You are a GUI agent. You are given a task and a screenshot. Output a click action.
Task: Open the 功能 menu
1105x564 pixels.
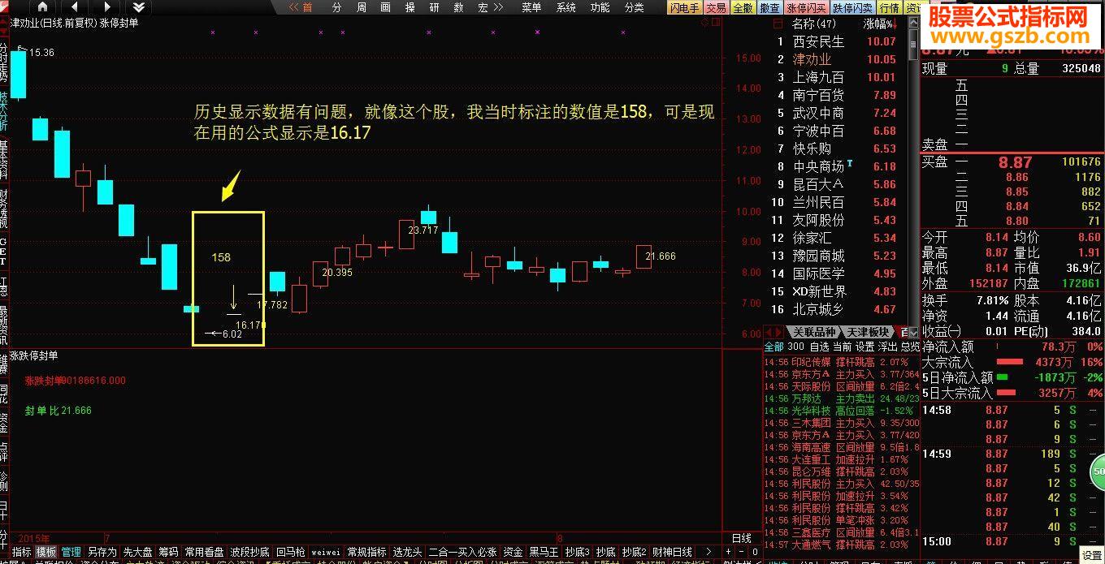(x=600, y=7)
